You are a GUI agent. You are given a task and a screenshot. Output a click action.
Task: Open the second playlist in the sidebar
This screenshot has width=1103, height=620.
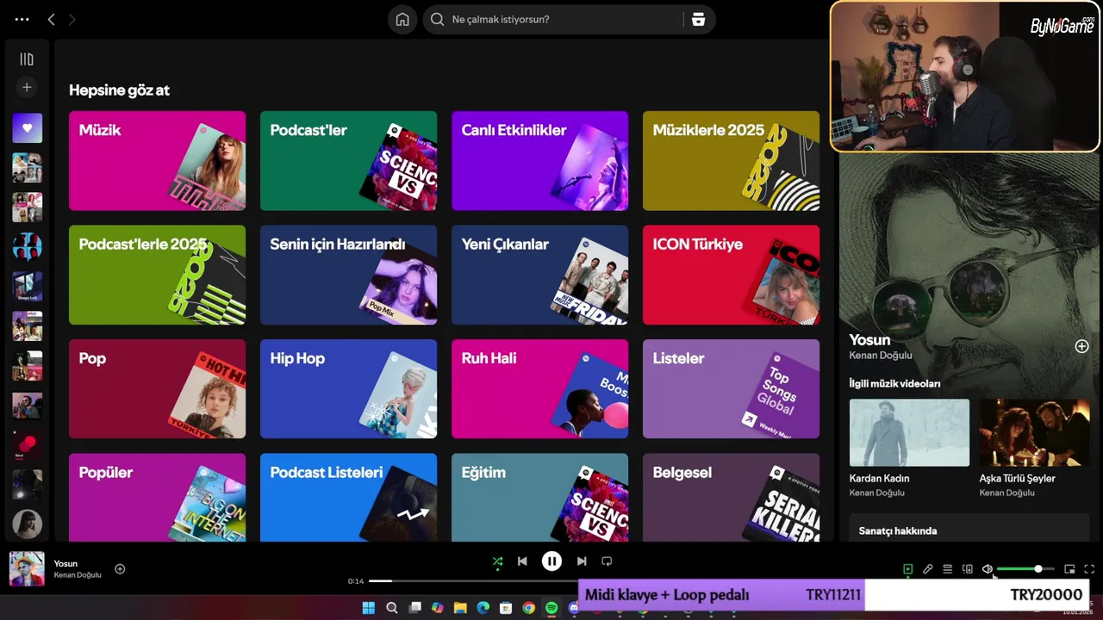coord(27,168)
